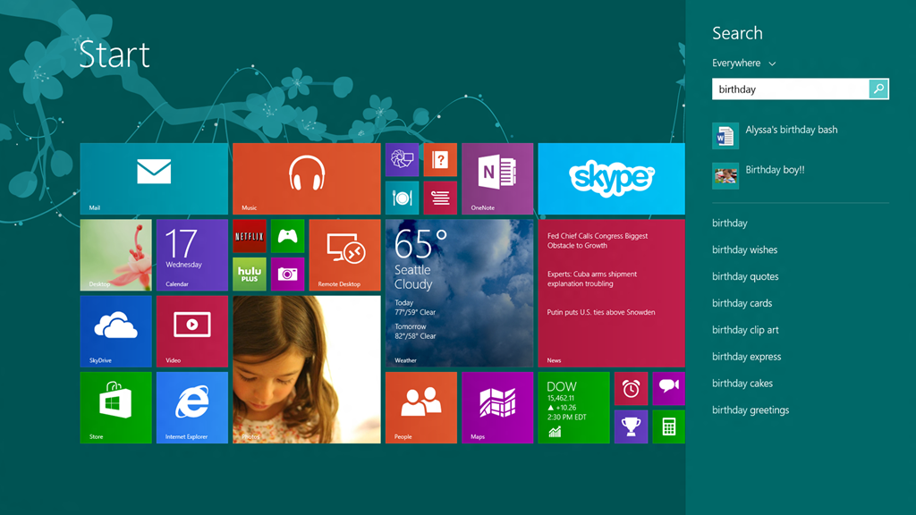Click 'Putin puts U.S. ties above Snowden' headline
The width and height of the screenshot is (916, 515).
601,312
